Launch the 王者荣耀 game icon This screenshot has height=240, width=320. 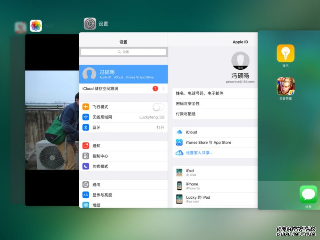286,86
